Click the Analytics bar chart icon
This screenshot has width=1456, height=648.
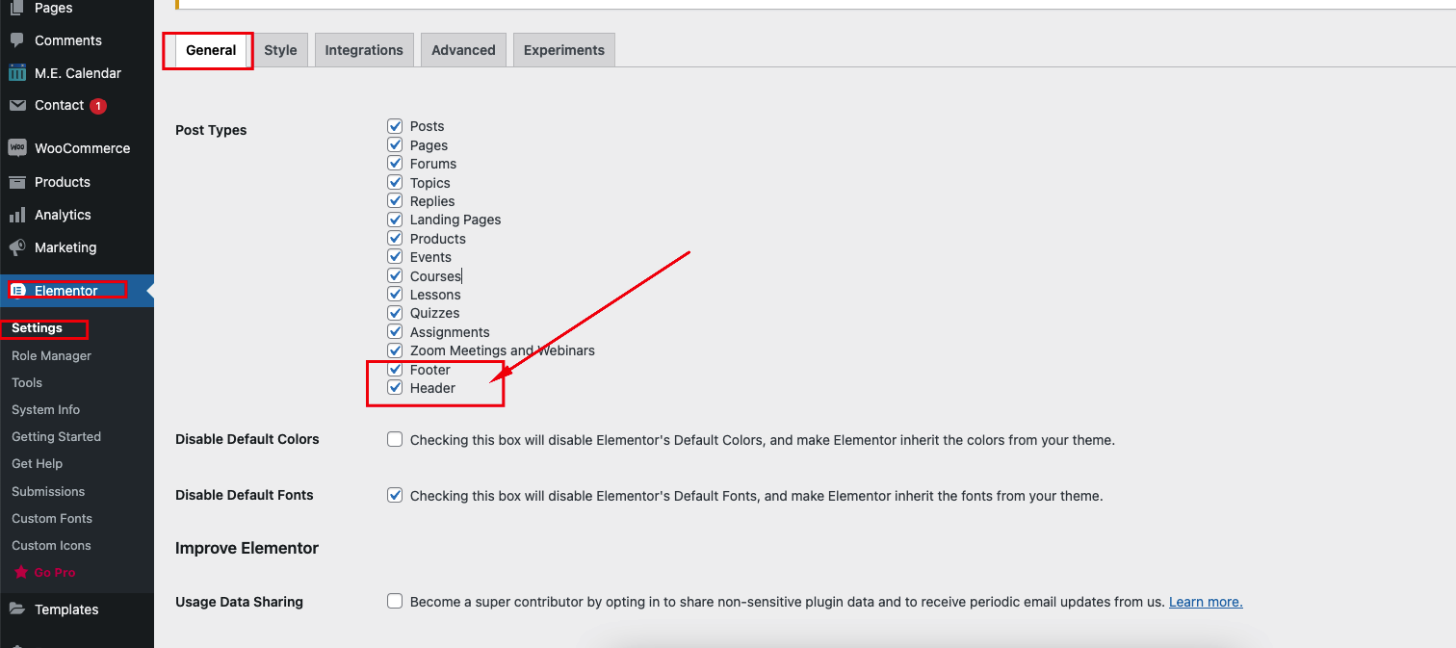tap(17, 215)
